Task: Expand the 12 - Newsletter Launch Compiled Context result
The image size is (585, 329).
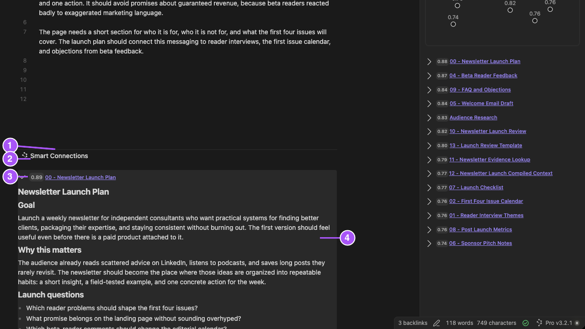Action: (x=429, y=174)
